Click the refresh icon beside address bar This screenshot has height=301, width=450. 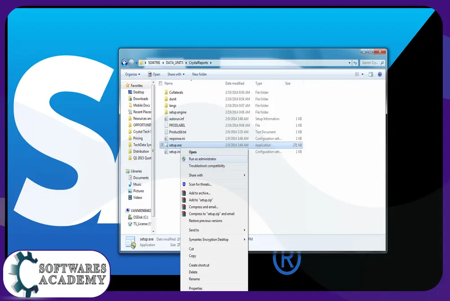[355, 63]
